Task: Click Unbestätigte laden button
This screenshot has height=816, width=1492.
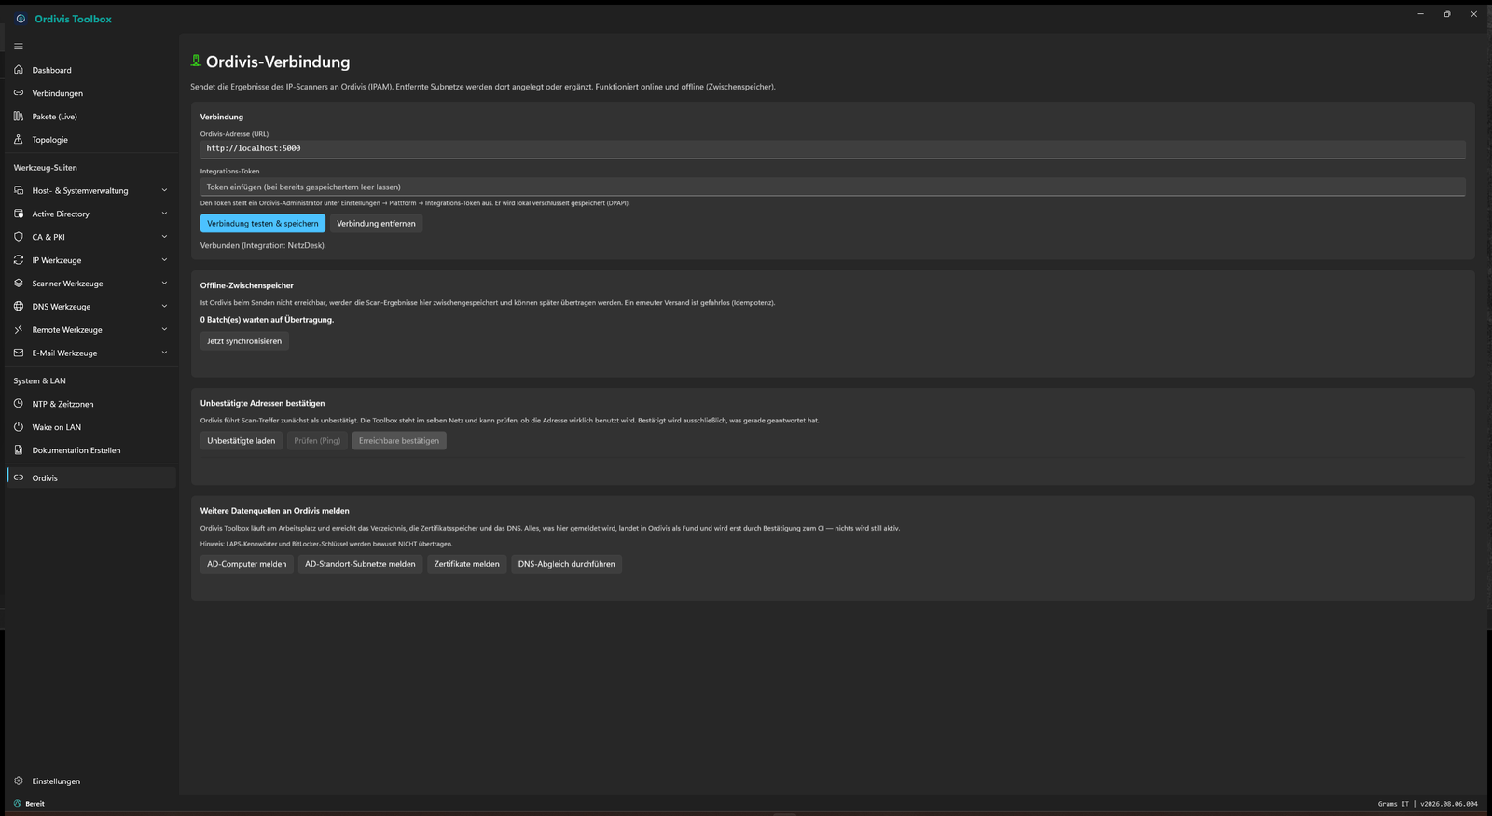Action: click(242, 441)
